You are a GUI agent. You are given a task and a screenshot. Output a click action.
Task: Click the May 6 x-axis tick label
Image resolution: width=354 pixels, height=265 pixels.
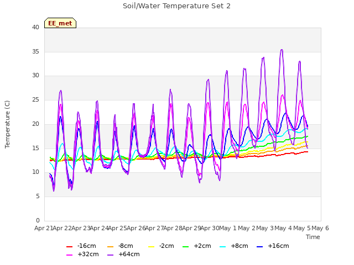(320, 228)
